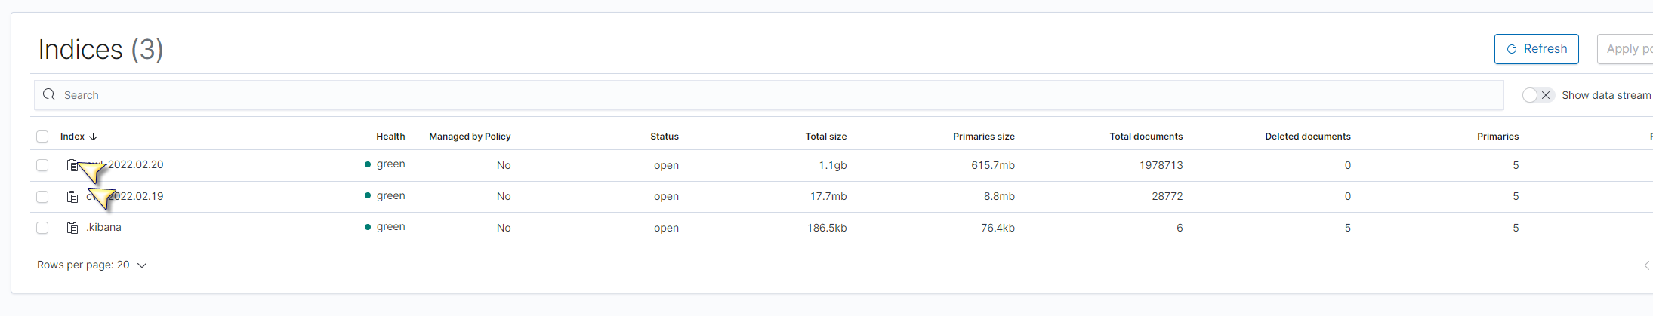Viewport: 1653px width, 316px height.
Task: Click the Refresh button
Action: click(1536, 49)
